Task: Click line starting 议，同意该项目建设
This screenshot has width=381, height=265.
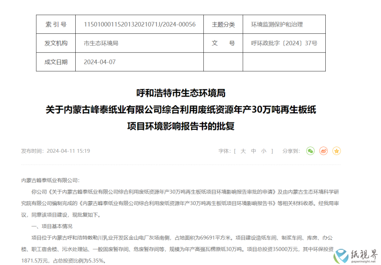Action: tap(61, 215)
